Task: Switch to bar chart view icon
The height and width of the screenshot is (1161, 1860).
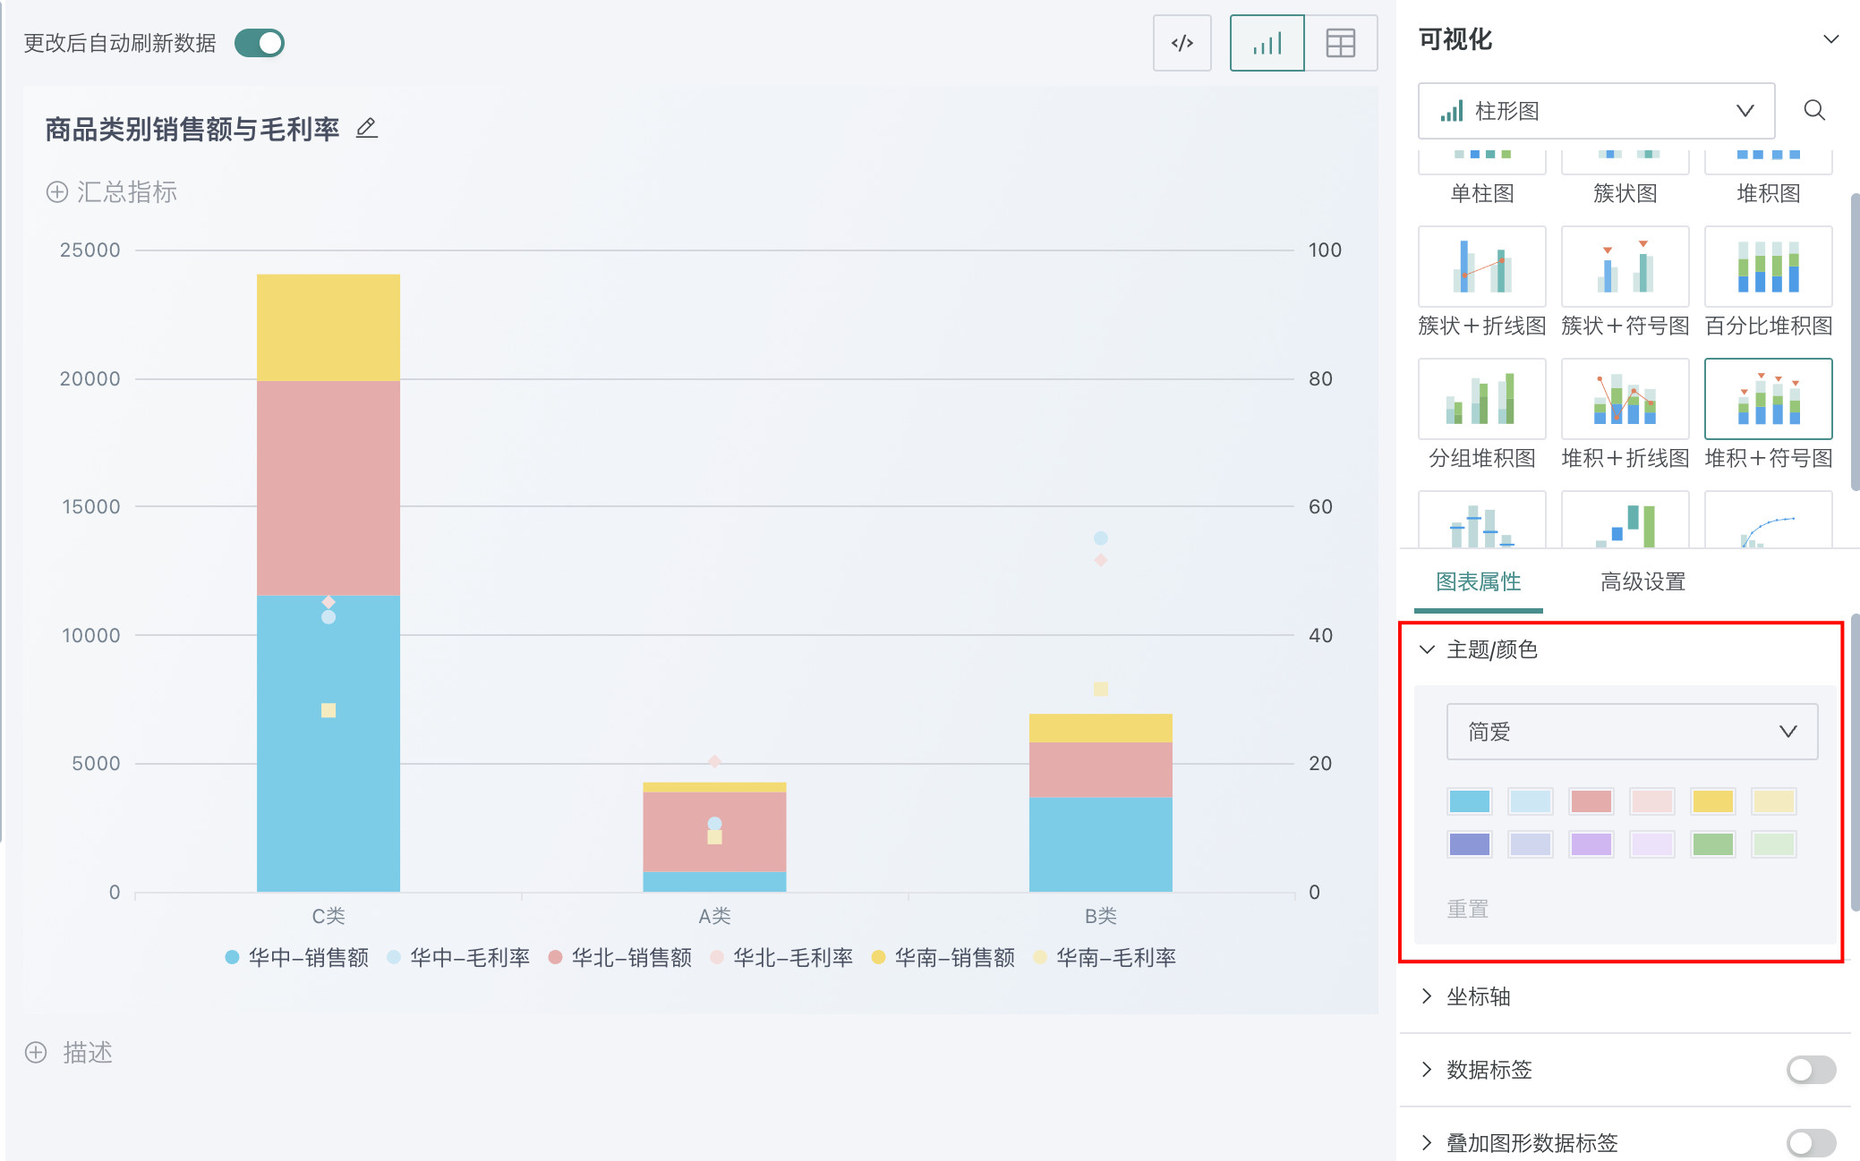Action: pos(1267,43)
